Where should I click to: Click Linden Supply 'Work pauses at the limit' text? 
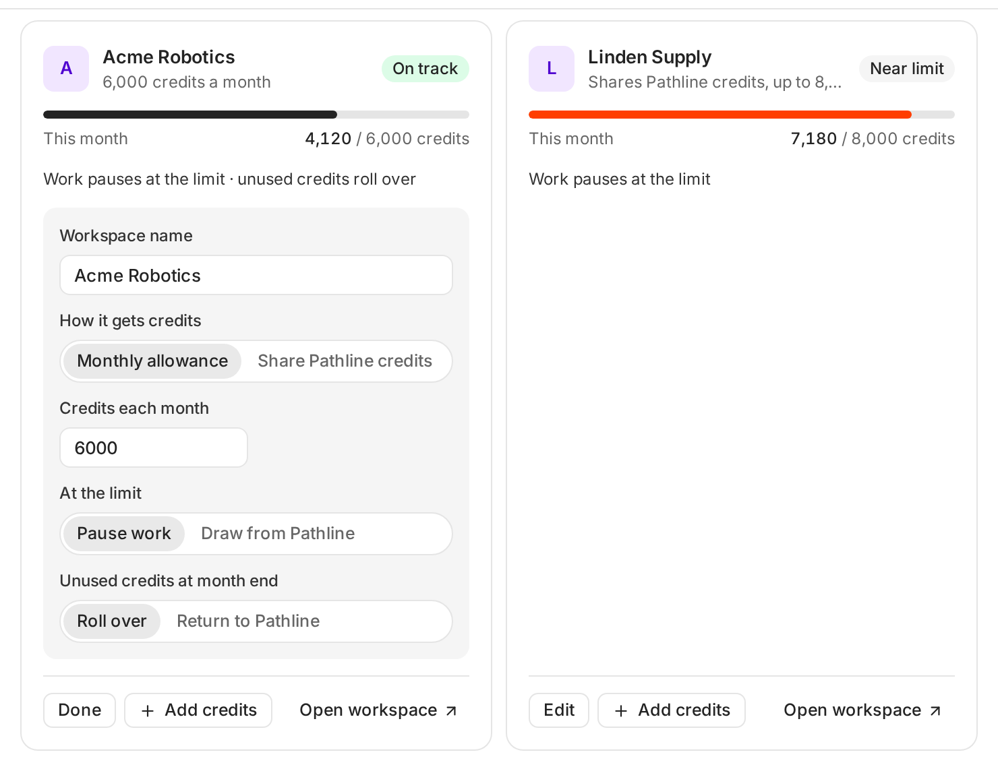pyautogui.click(x=620, y=179)
